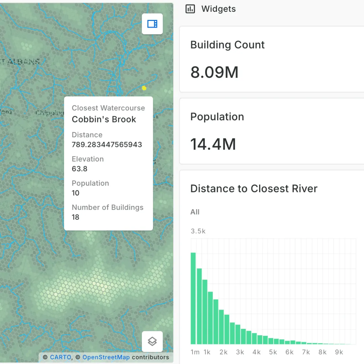Screen dimensions: 364x364
Task: Click the tallest first histogram bar
Action: coord(193,298)
